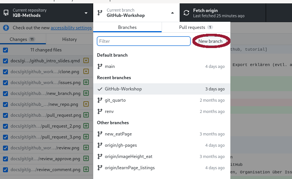Open the Current repository dropdown
This screenshot has width=292, height=179.
(x=46, y=13)
